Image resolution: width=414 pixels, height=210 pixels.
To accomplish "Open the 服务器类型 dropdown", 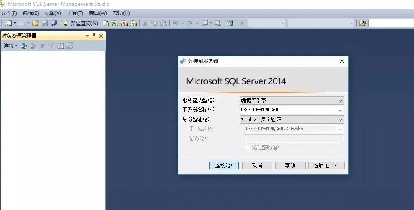I will [292, 100].
